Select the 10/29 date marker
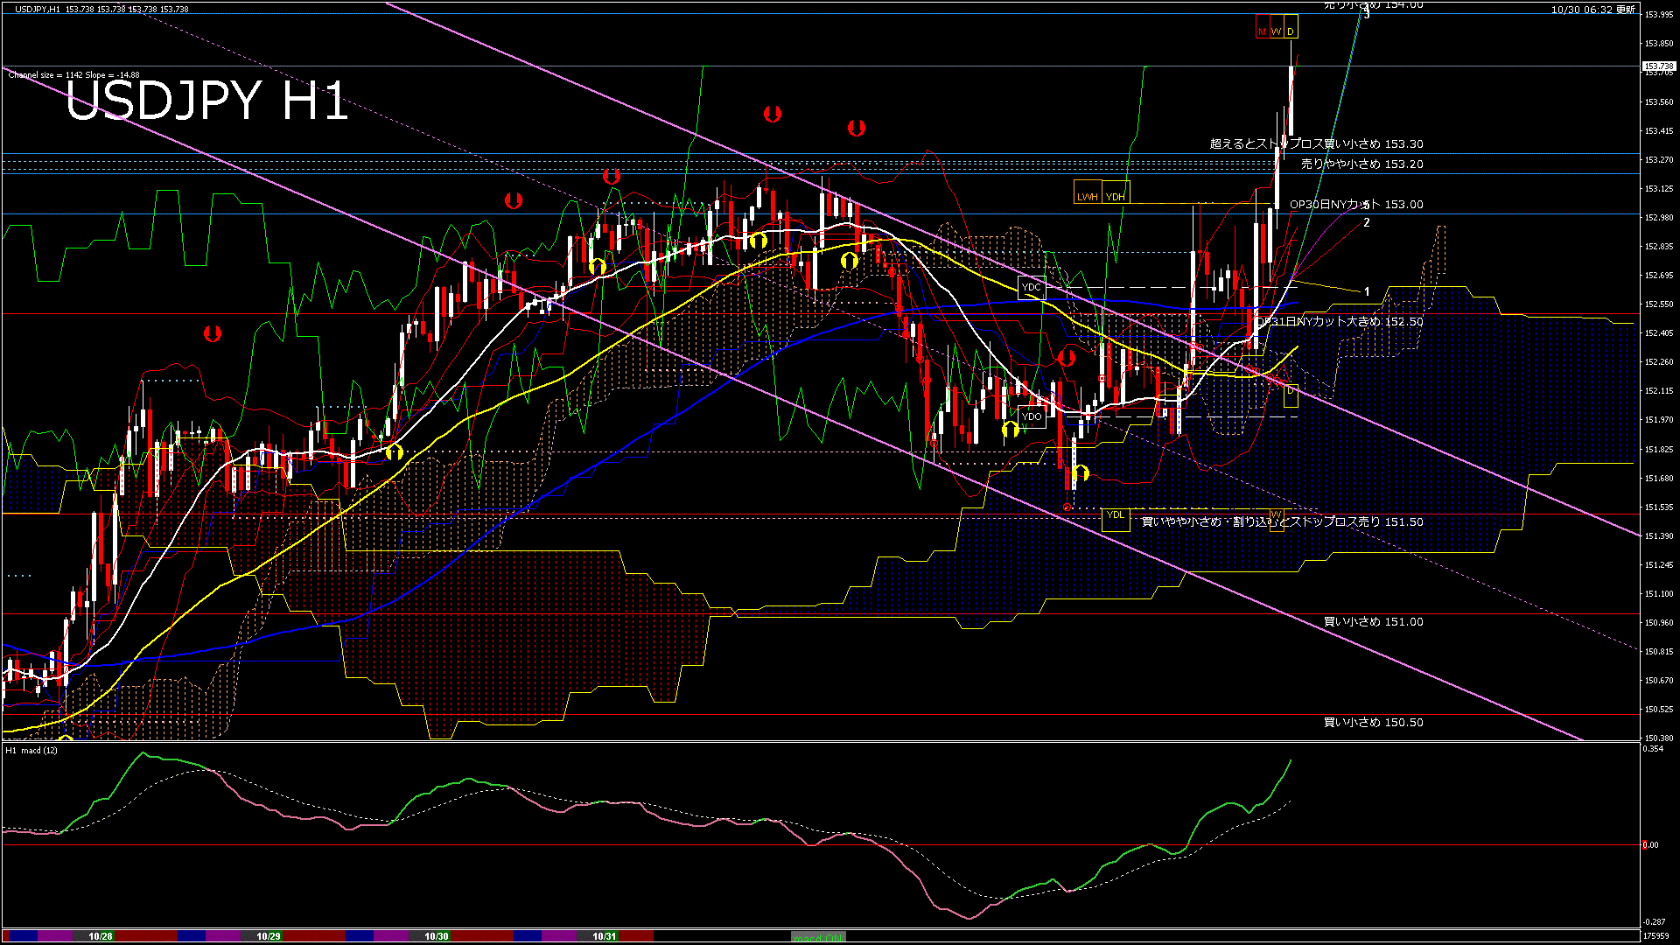Viewport: 1680px width, 945px height. 269,936
